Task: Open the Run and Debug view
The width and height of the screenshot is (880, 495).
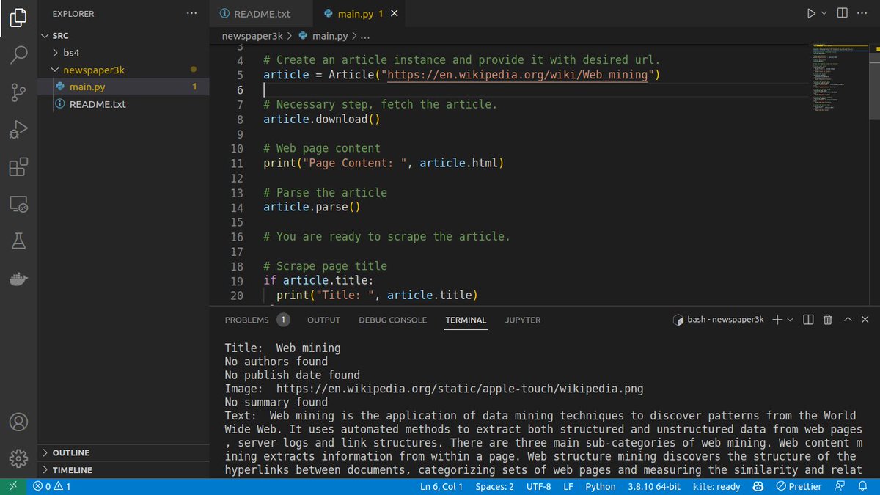Action: (18, 130)
